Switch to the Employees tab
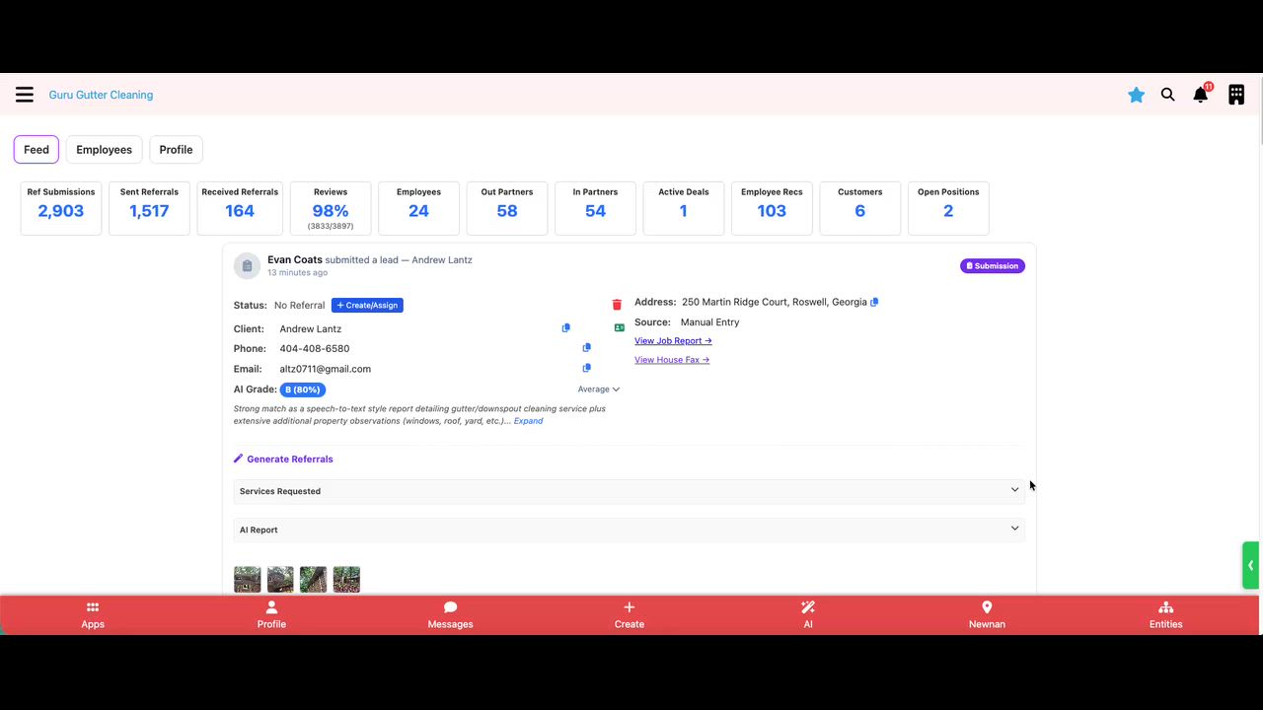The image size is (1263, 710). 104,150
